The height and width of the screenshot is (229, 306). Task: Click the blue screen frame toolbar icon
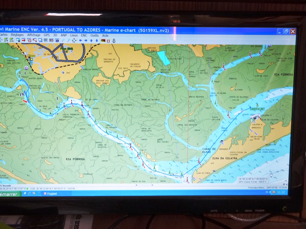(x=40, y=40)
